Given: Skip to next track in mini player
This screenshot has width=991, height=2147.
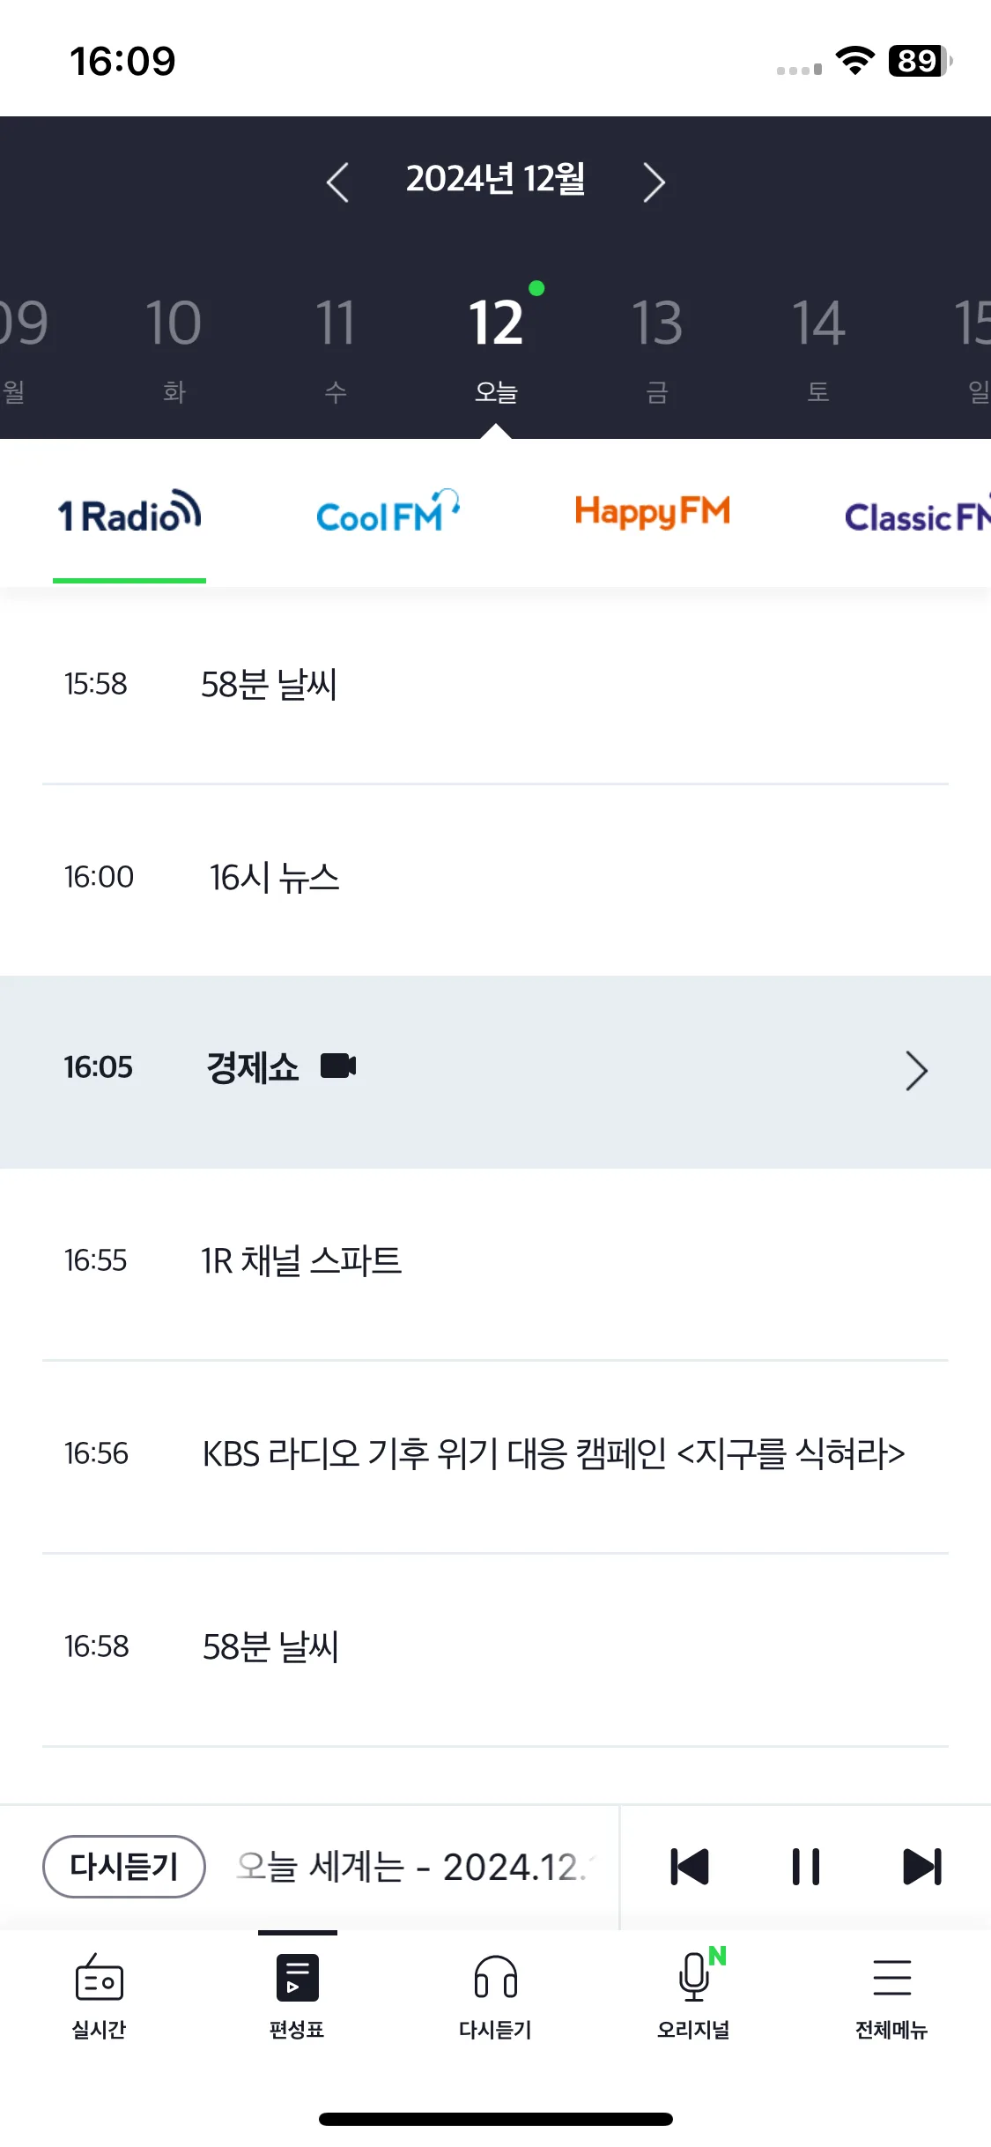Looking at the screenshot, I should pyautogui.click(x=922, y=1867).
